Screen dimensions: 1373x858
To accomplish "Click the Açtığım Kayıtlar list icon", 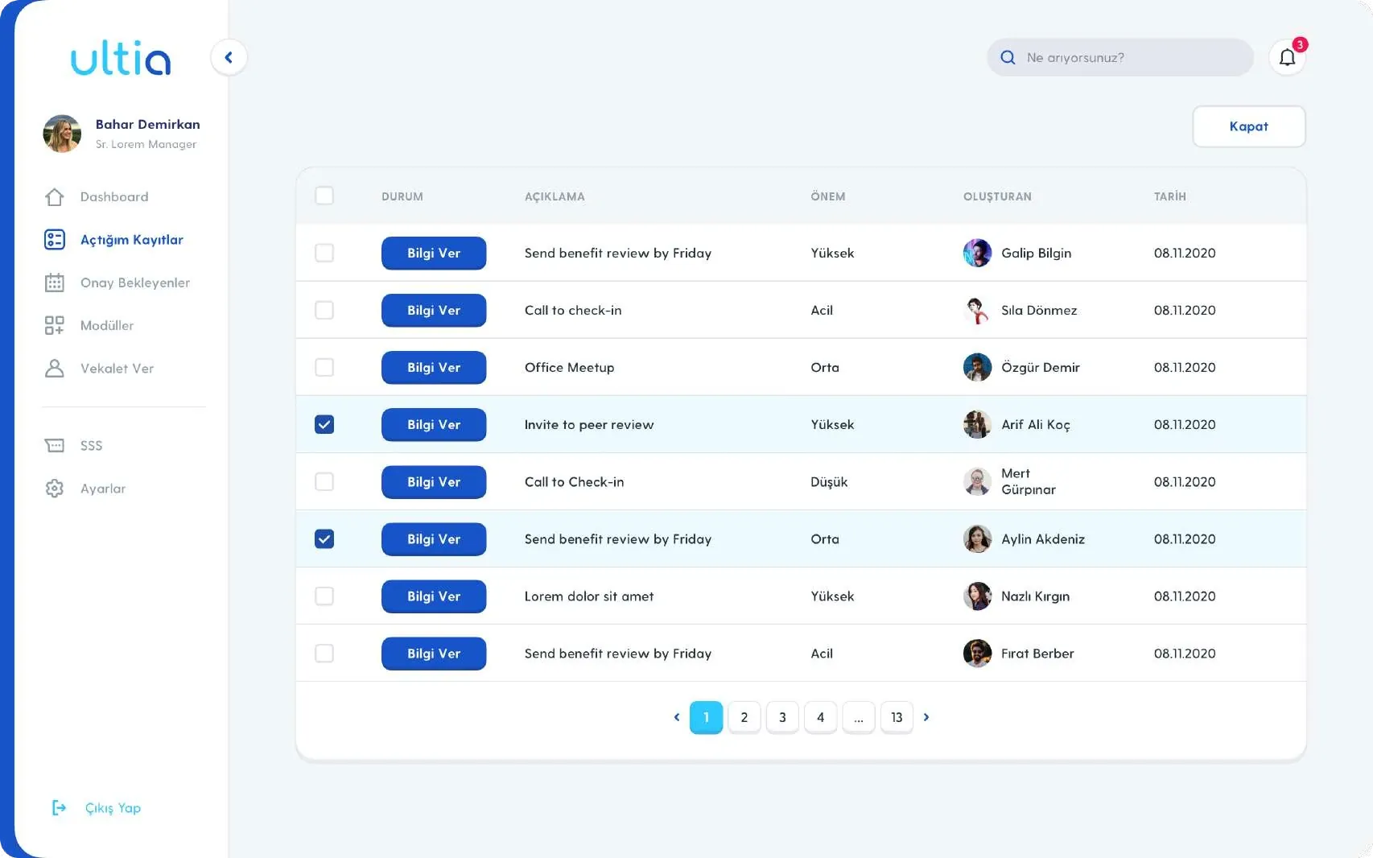I will pos(55,240).
